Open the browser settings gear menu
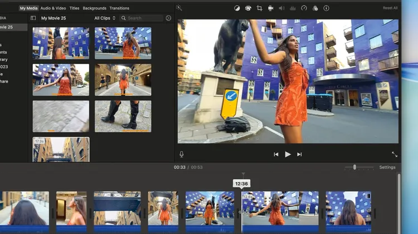This screenshot has width=418, height=234. point(168,18)
